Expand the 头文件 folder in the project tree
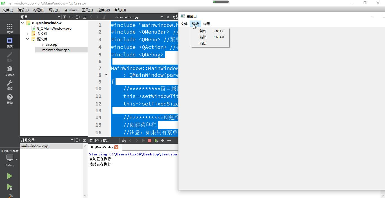 coord(27,34)
